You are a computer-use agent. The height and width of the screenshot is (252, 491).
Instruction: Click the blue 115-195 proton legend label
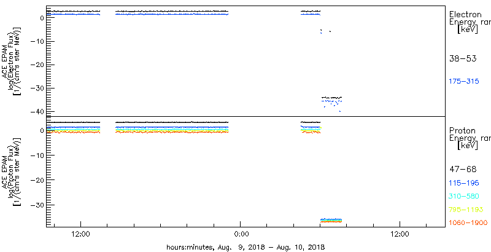(464, 183)
